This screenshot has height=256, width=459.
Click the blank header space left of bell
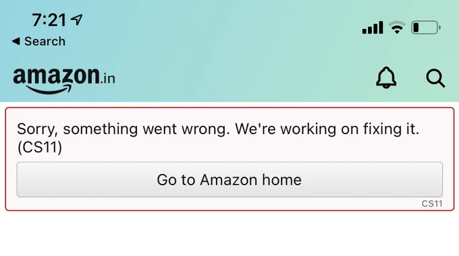pyautogui.click(x=243, y=78)
